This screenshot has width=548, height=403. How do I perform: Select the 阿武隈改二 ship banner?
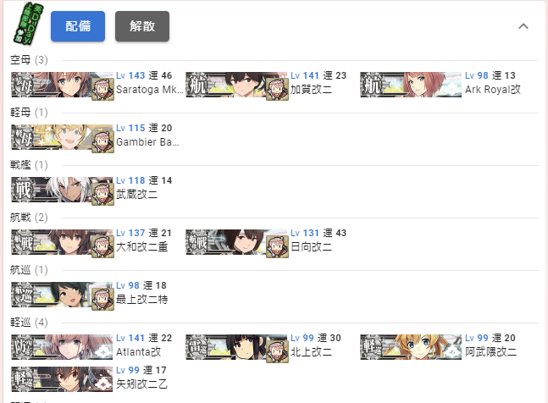coord(411,347)
